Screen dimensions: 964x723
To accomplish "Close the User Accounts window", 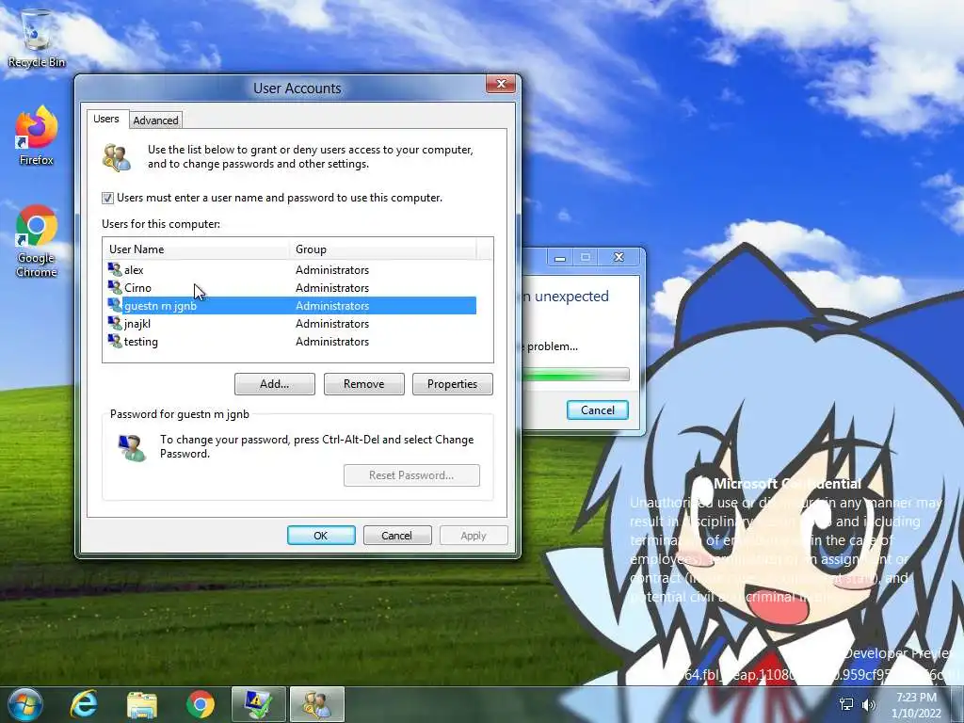I will pos(501,84).
